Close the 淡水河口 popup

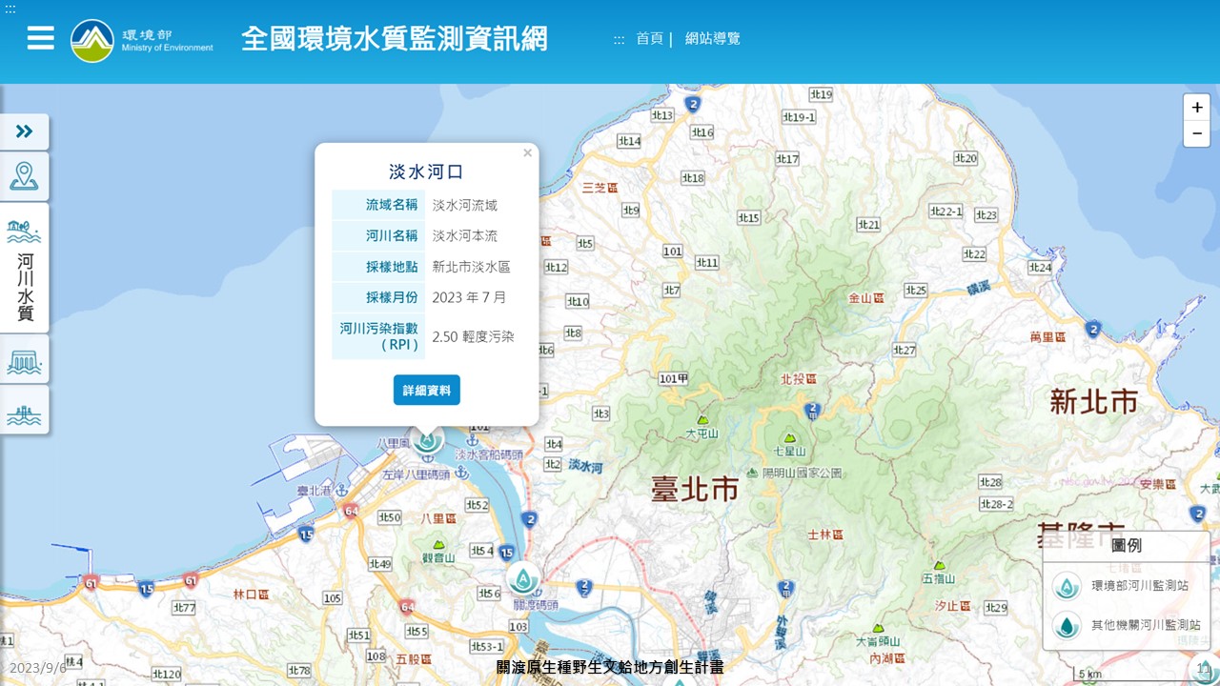point(527,152)
